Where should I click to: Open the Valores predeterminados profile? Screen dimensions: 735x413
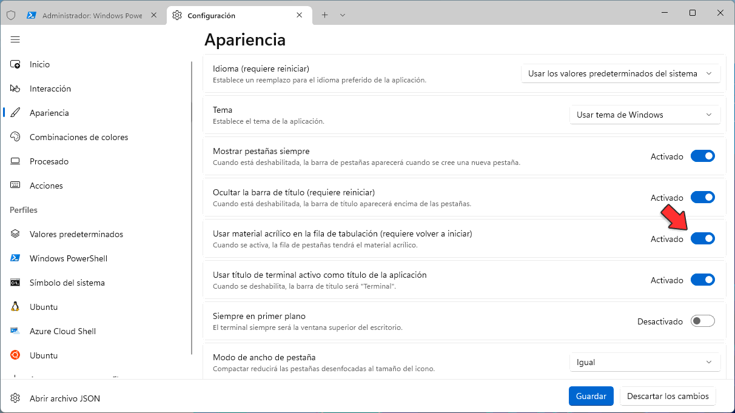pos(76,234)
